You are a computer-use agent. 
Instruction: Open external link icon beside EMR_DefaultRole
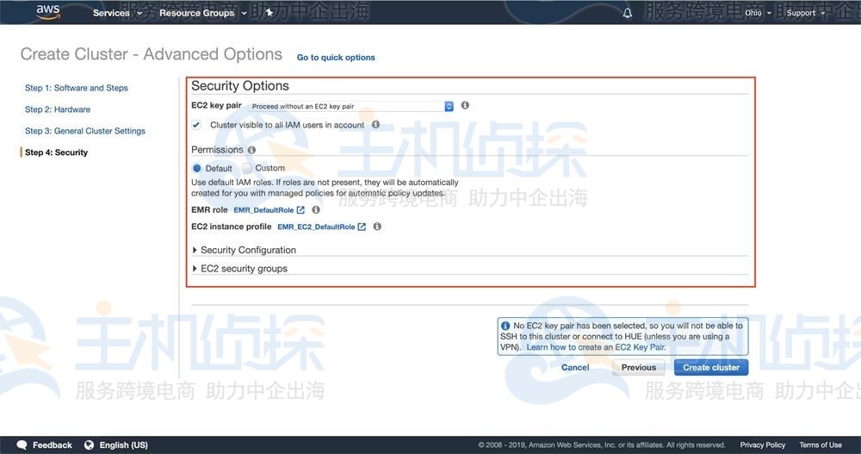point(300,210)
